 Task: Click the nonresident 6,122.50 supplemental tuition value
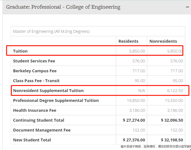[x=175, y=91]
